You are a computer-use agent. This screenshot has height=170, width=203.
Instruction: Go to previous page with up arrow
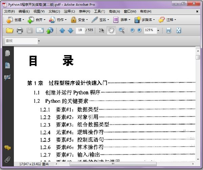(62, 30)
